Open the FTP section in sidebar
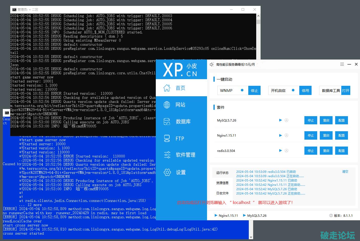This screenshot has height=241, width=360. 180,139
